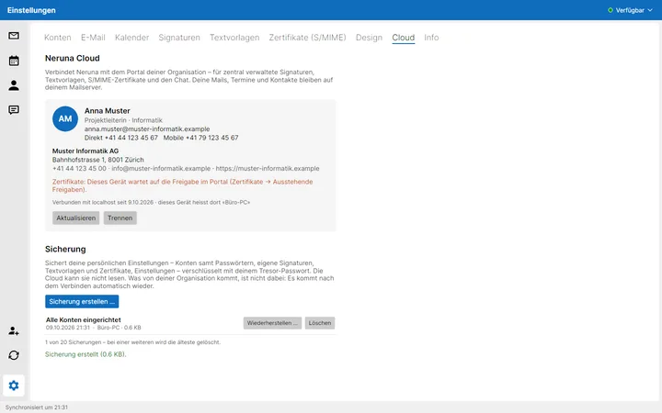This screenshot has width=662, height=413.
Task: Click the add-account person-plus icon
Action: [x=14, y=330]
